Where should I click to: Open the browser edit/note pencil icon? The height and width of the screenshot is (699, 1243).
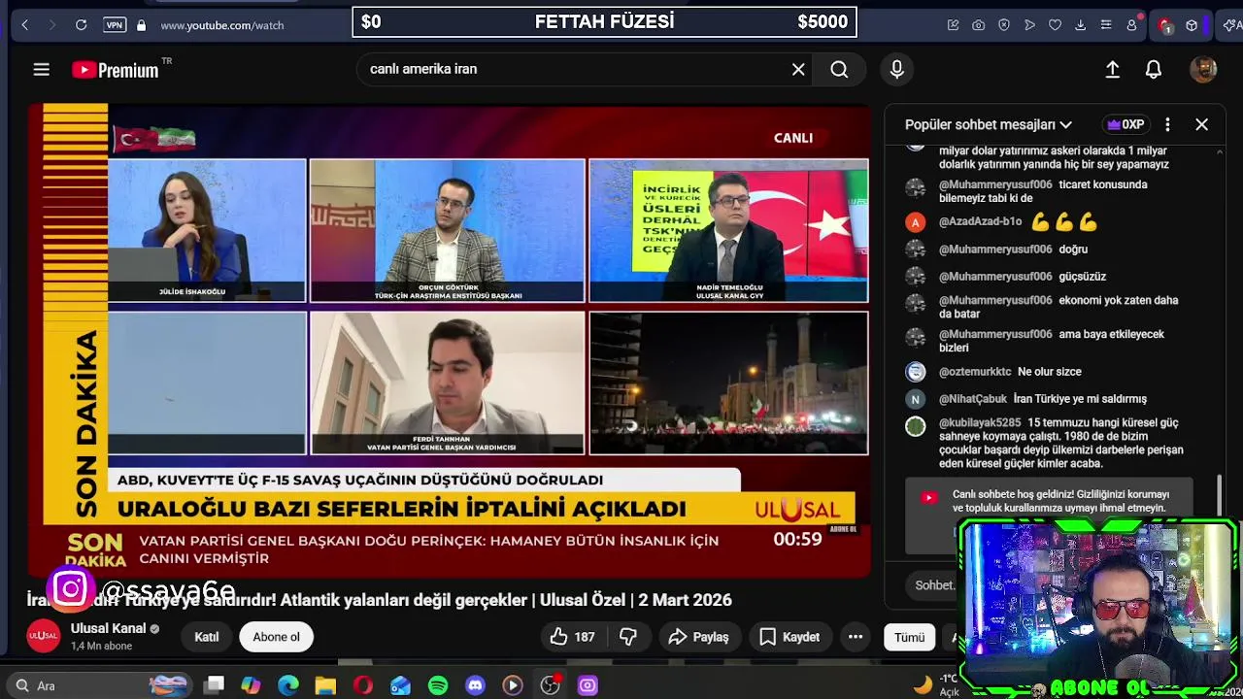pyautogui.click(x=954, y=25)
